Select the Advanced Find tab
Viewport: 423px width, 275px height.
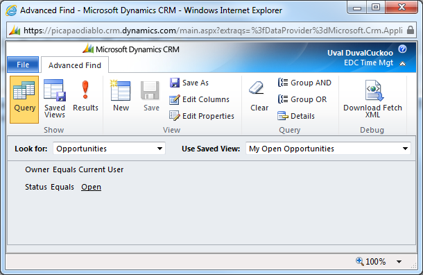75,65
